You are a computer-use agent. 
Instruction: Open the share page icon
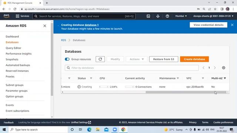210,9
